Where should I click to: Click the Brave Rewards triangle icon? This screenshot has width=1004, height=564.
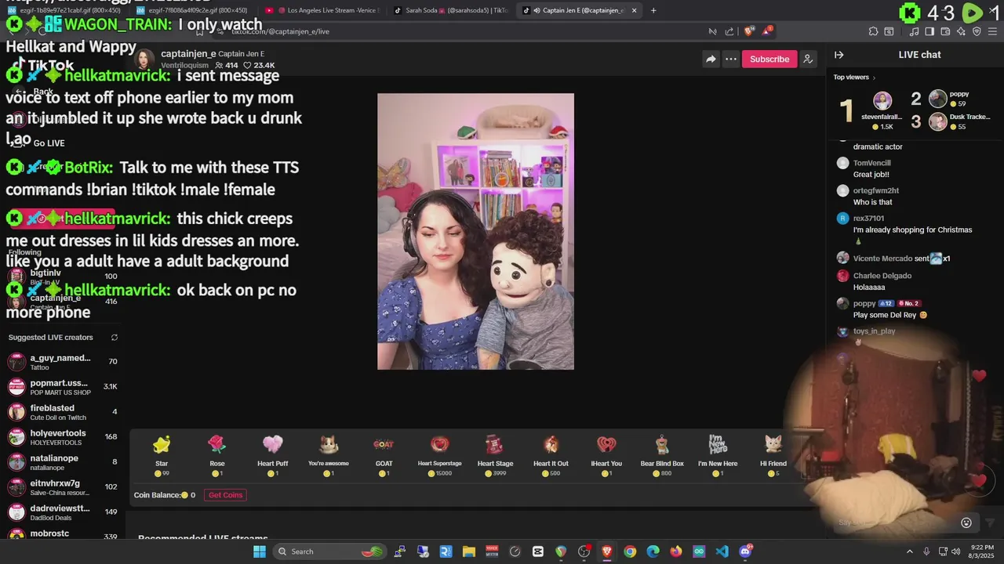[x=767, y=31]
